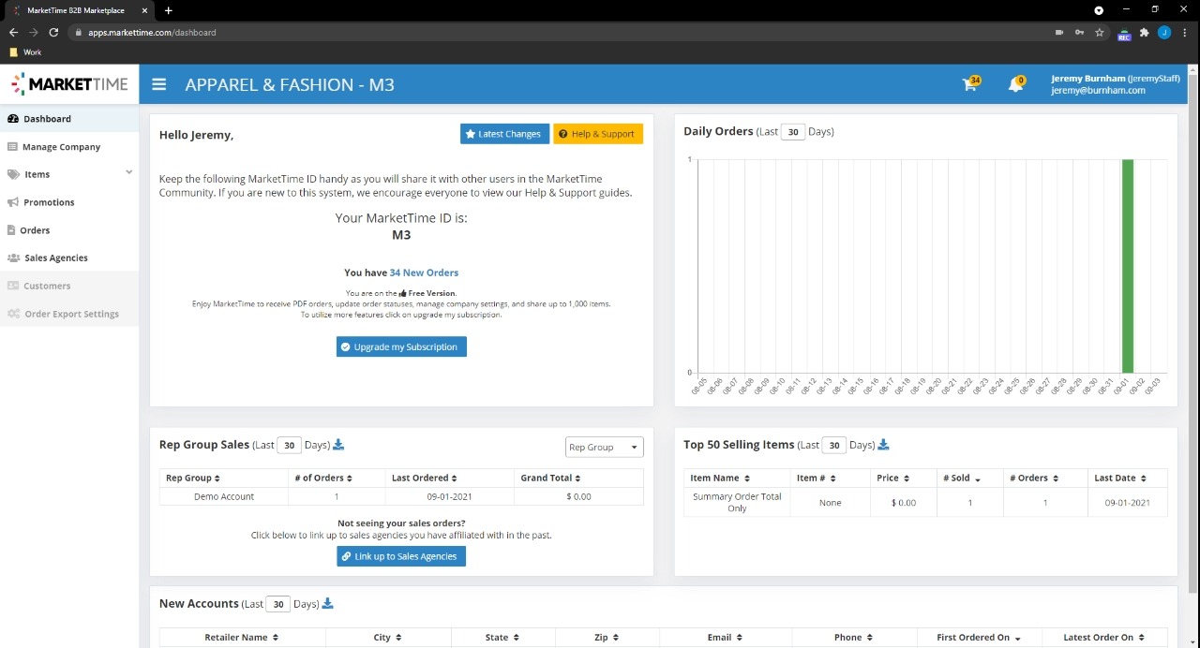
Task: Click the 34 New Orders link
Action: [424, 272]
